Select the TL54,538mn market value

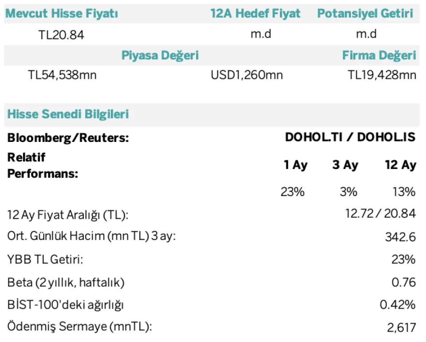[62, 75]
